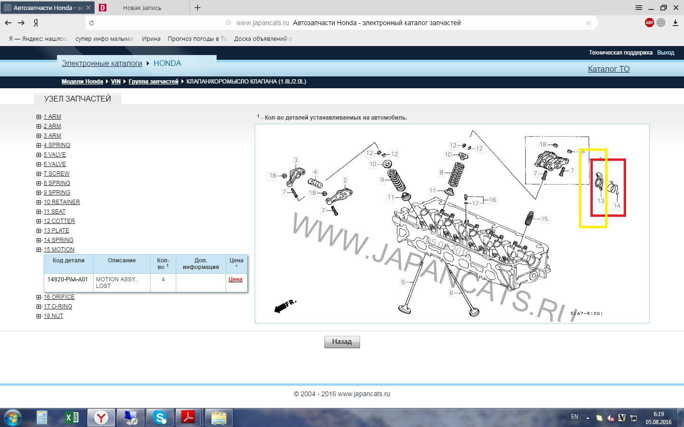Expand the 12 COTTER tree node
Screen dimensions: 684x427
pyautogui.click(x=39, y=221)
